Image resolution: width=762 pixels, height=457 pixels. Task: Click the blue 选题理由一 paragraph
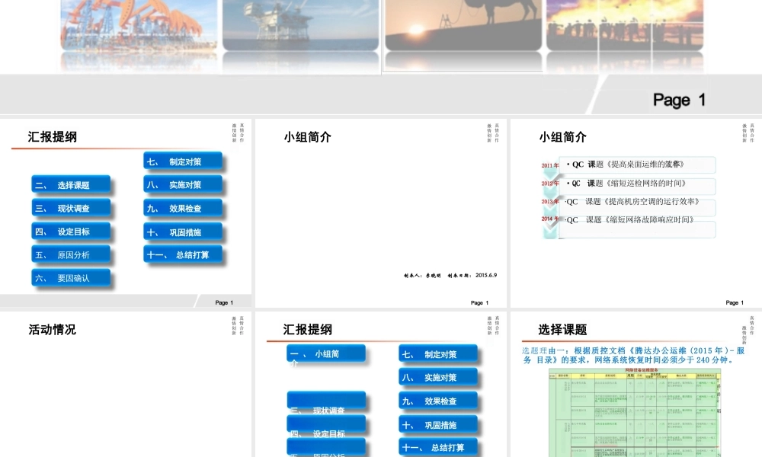[x=633, y=355]
